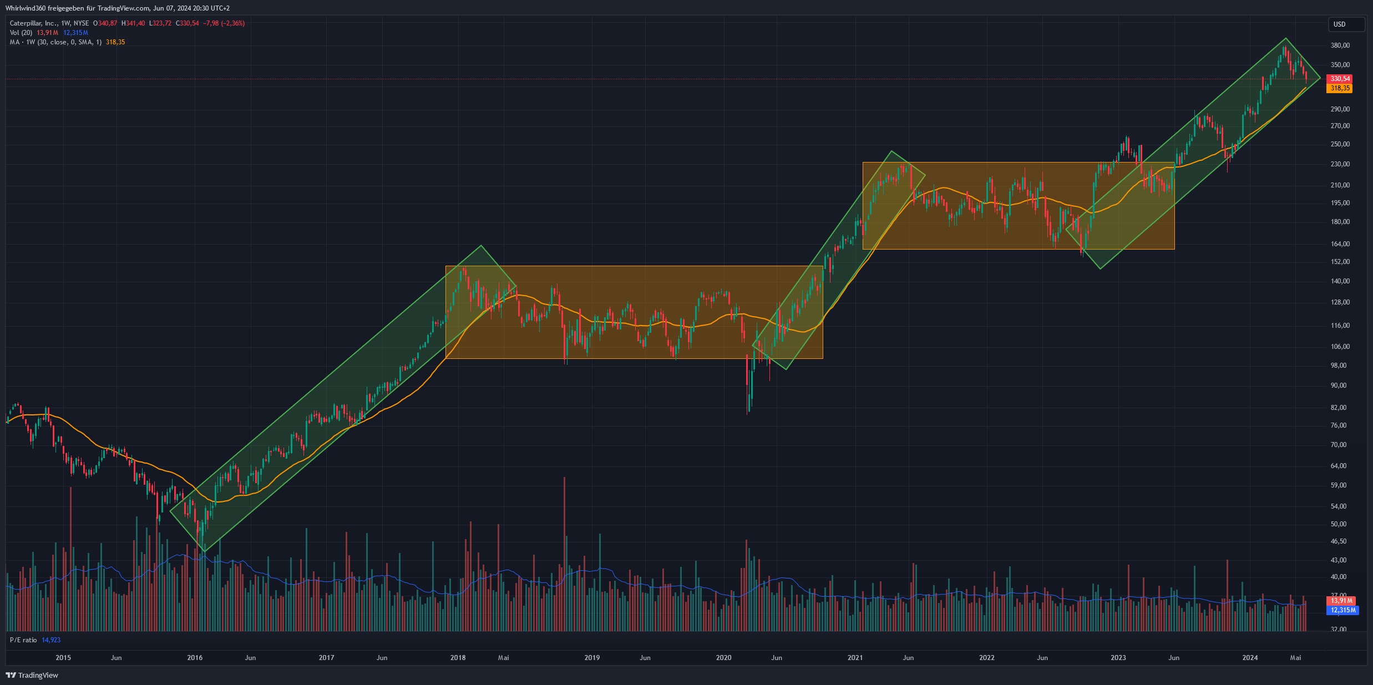The width and height of the screenshot is (1373, 685).
Task: Click the blue 12,315M volume MA label
Action: pyautogui.click(x=1344, y=610)
